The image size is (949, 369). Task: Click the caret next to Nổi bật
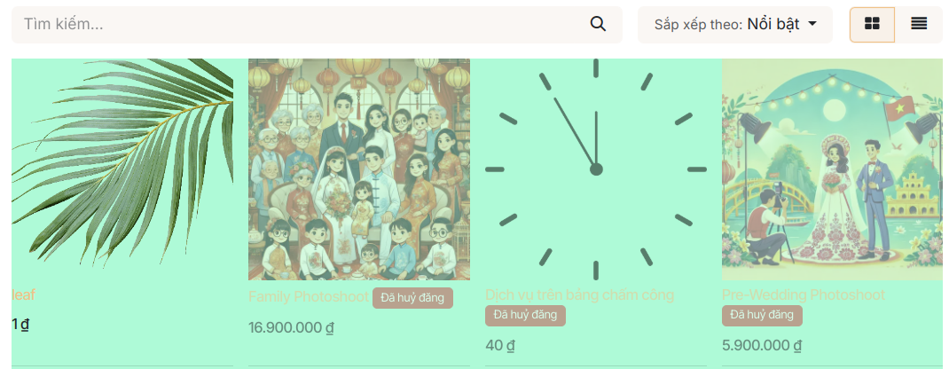[x=812, y=24]
